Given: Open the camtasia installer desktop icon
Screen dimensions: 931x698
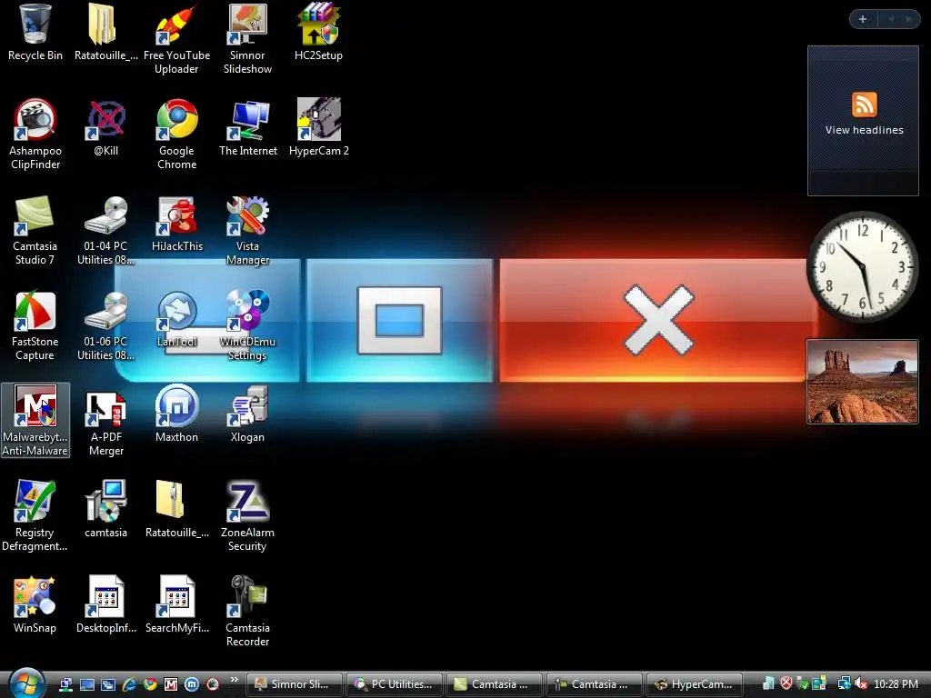Looking at the screenshot, I should click(x=105, y=510).
